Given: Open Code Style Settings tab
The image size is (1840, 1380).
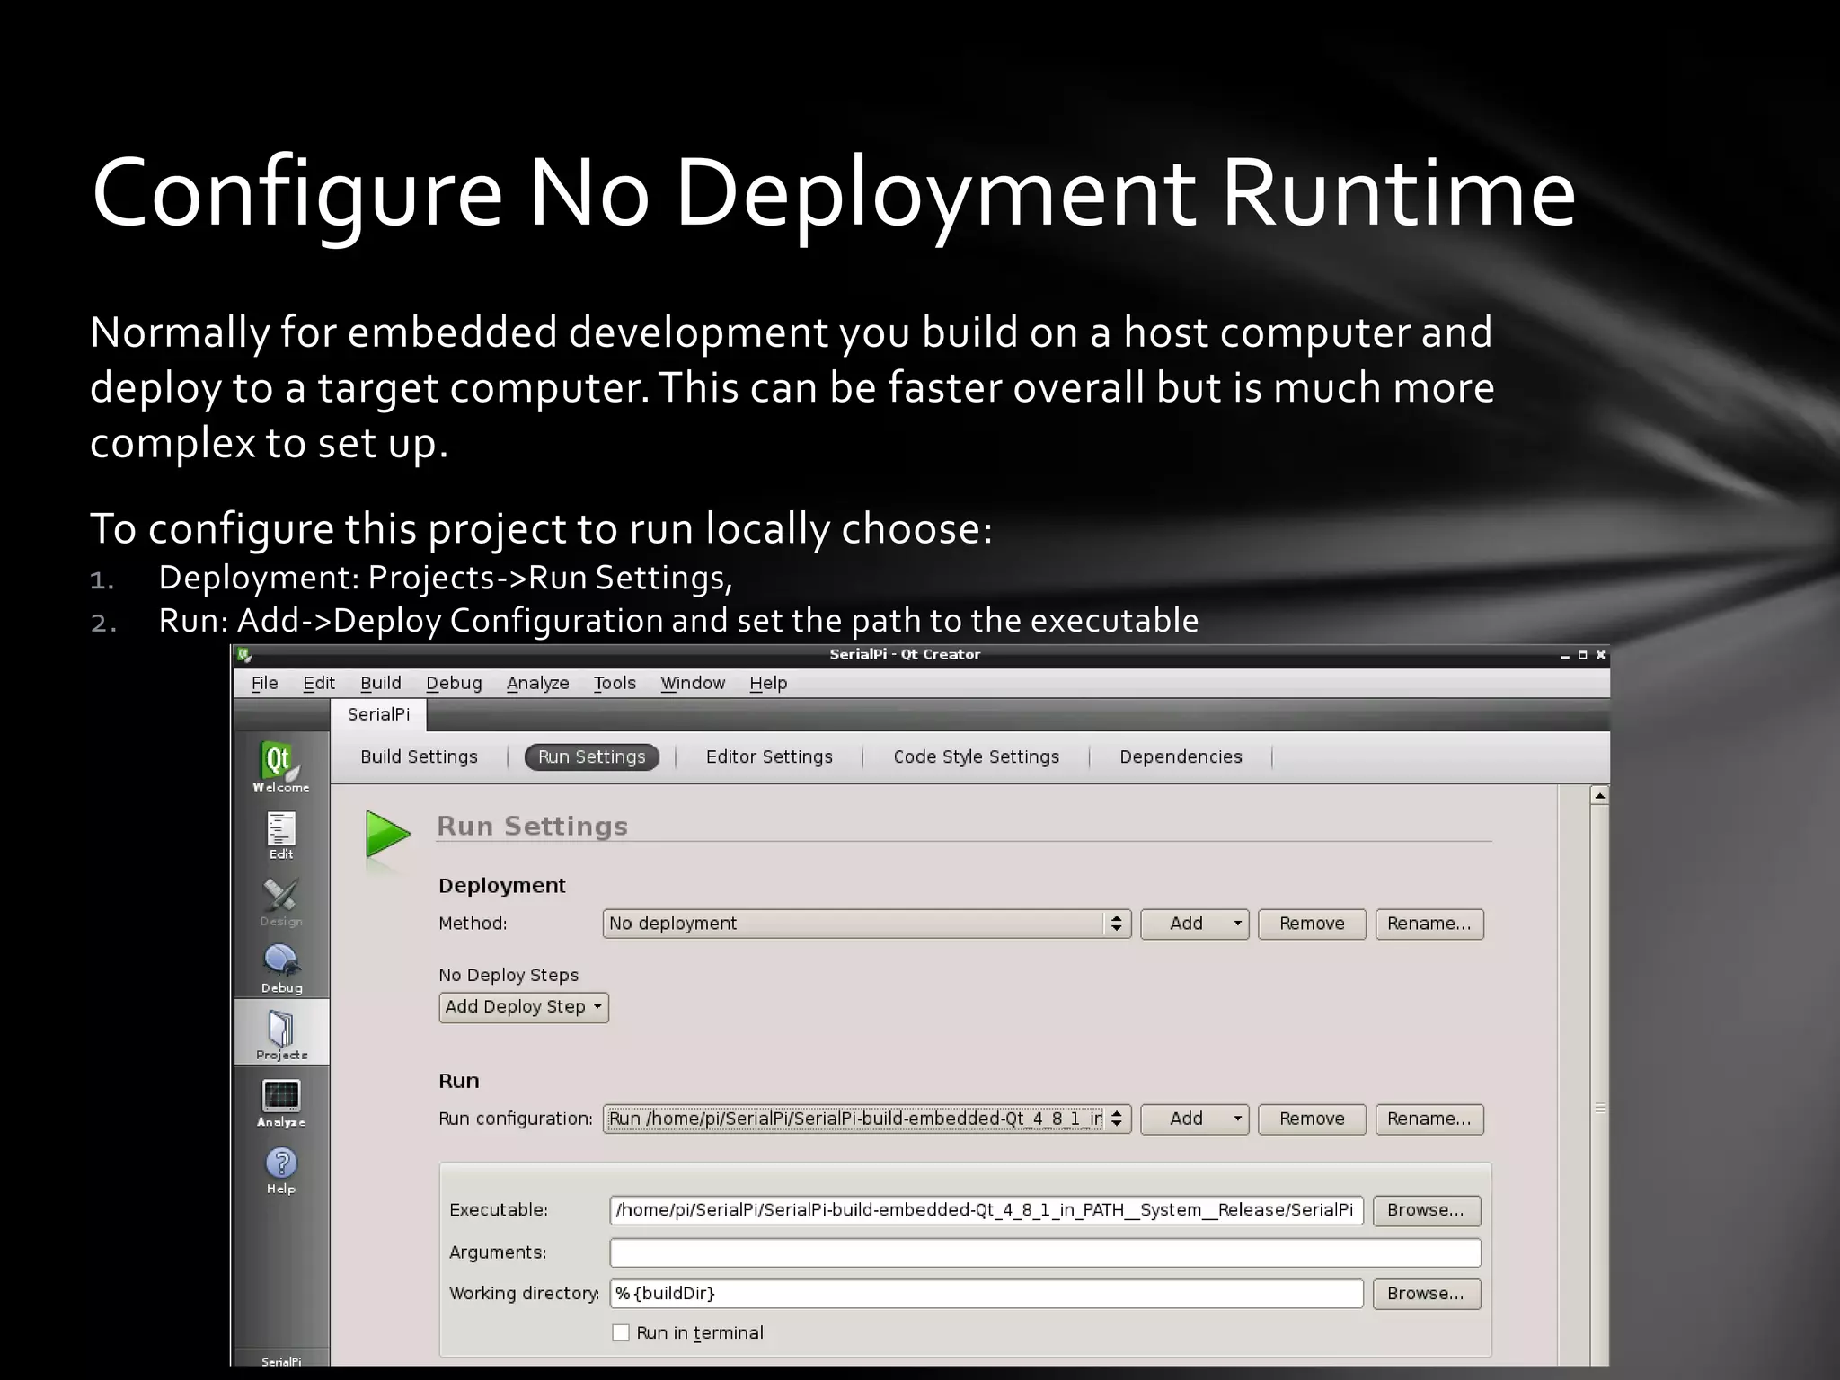Looking at the screenshot, I should pyautogui.click(x=977, y=757).
